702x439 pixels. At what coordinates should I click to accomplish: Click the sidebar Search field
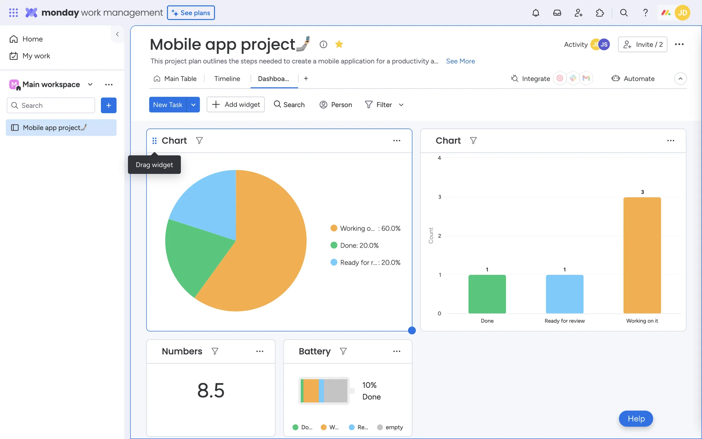click(51, 105)
